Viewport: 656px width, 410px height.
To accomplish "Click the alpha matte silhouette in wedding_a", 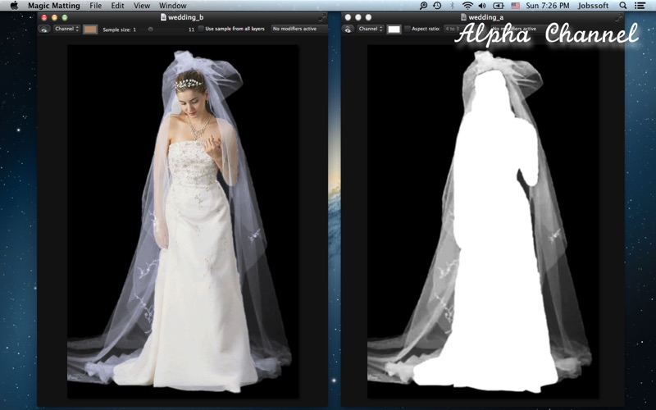I will click(483, 221).
